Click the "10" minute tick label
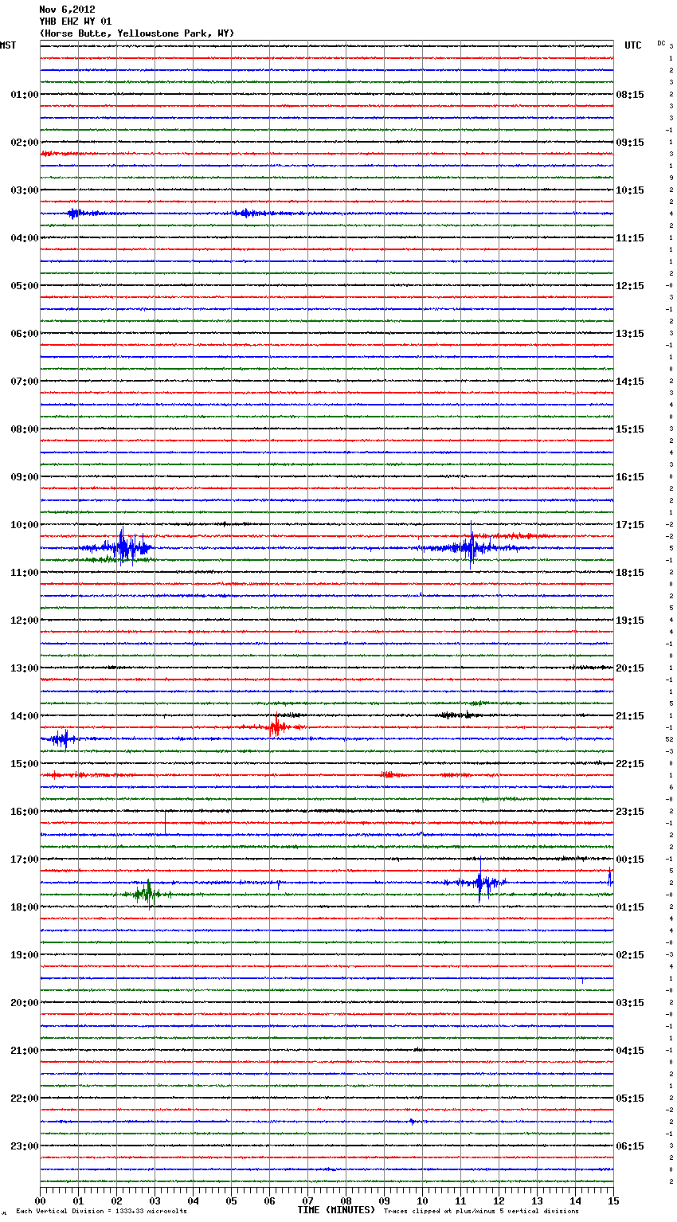Viewport: 677px width, 1222px height. point(422,1200)
